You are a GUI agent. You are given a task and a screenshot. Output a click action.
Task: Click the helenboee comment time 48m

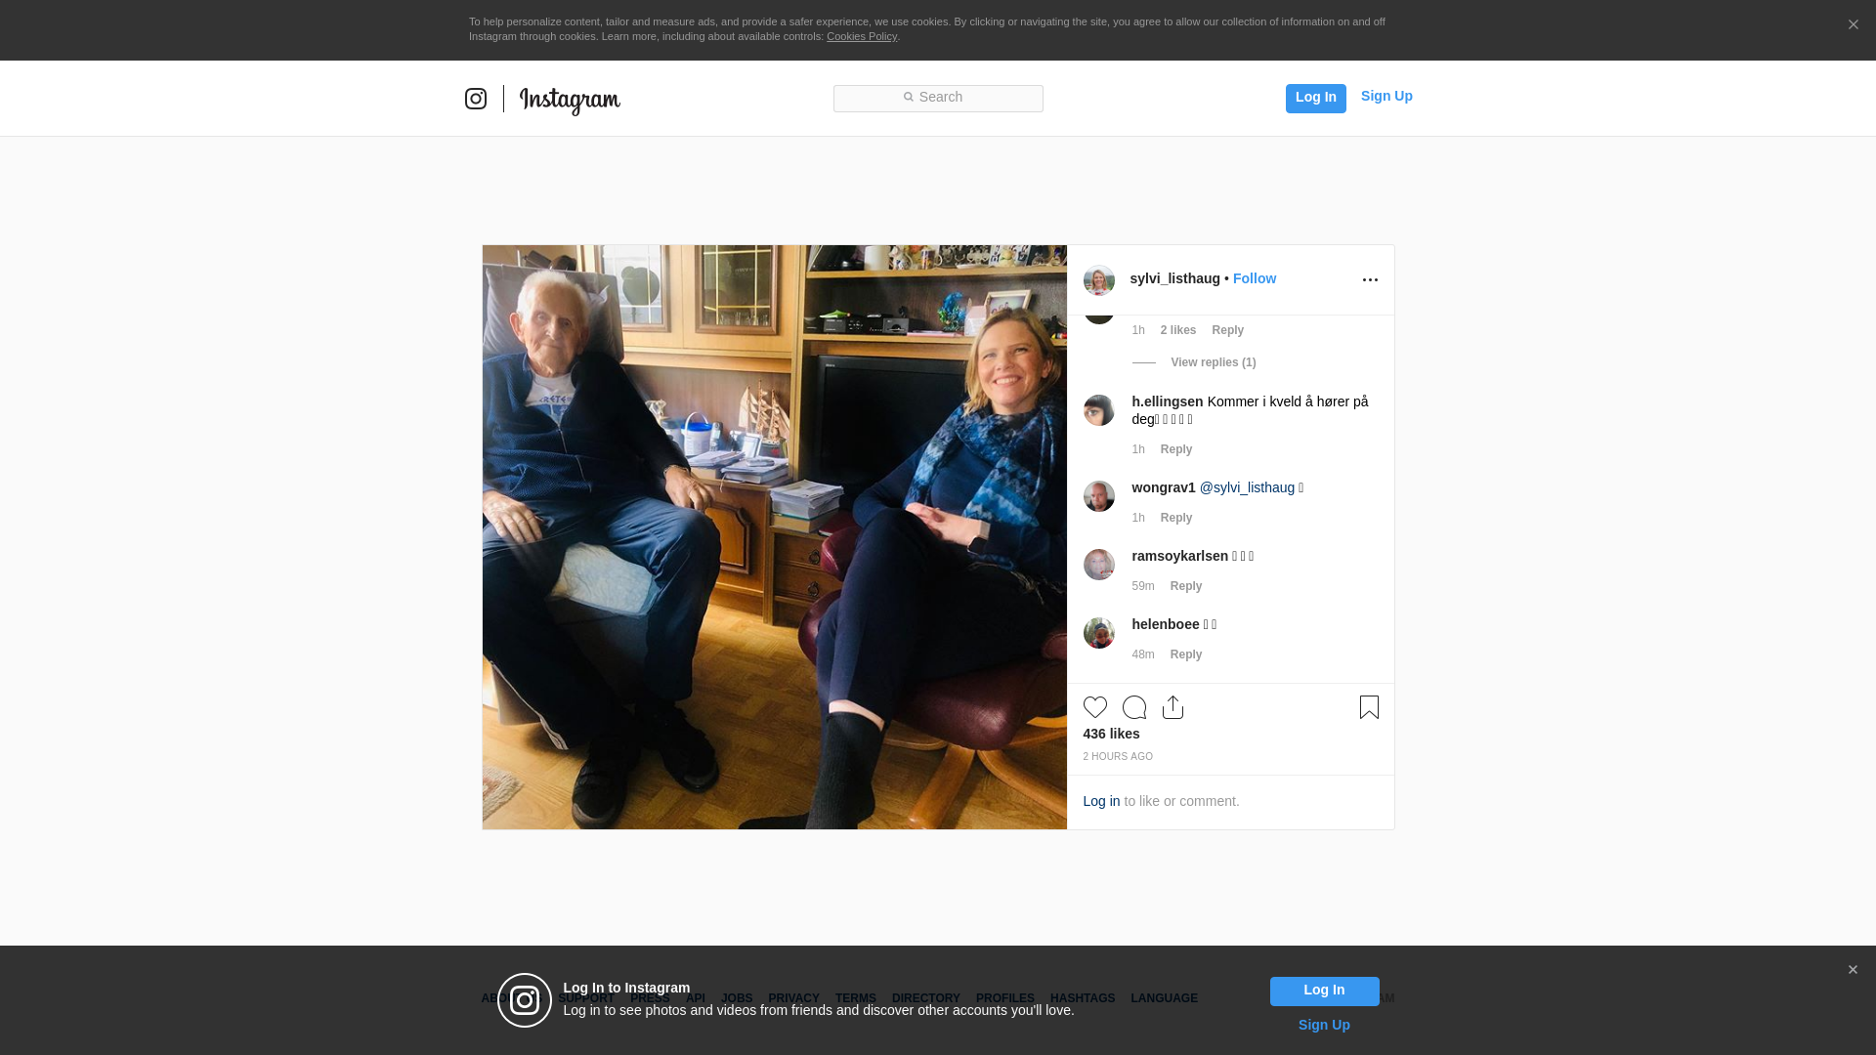tap(1142, 654)
